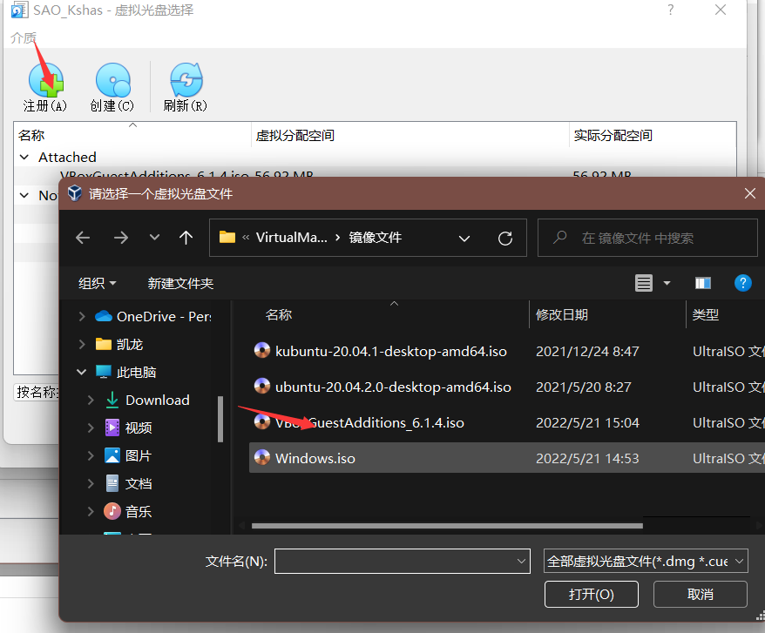
Task: Click the up one level folder arrow
Action: click(x=186, y=237)
